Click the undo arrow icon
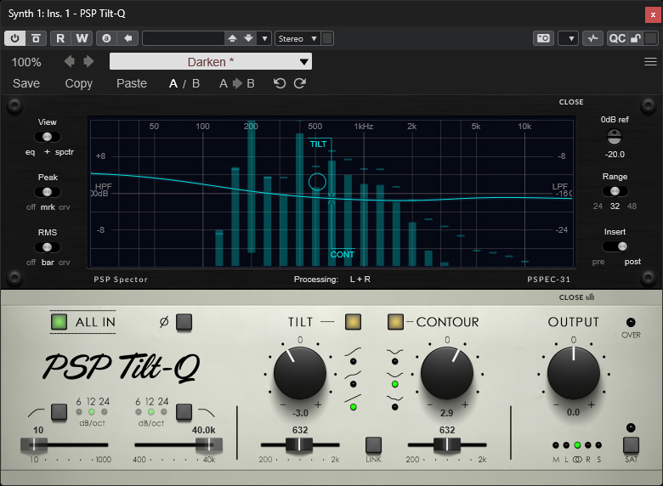The width and height of the screenshot is (663, 486). point(280,83)
